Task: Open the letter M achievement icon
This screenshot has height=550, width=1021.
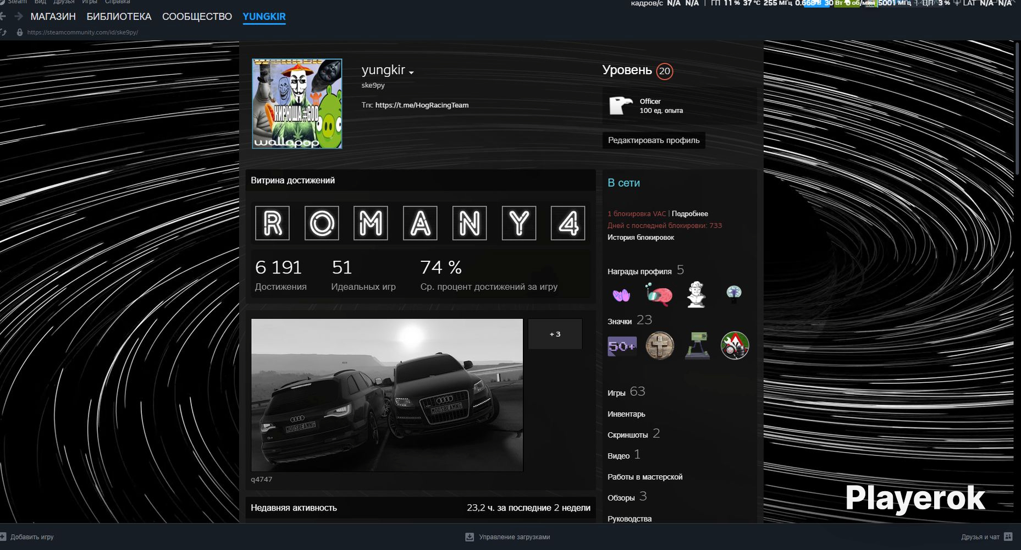Action: (371, 223)
